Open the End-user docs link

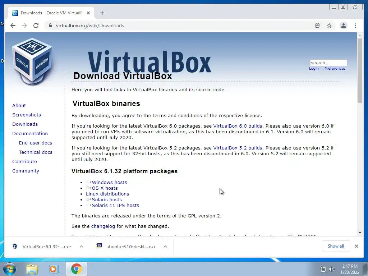36,143
